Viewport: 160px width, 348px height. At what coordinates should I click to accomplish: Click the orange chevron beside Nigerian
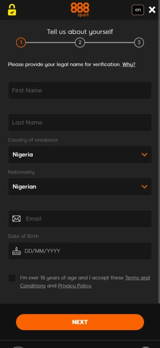click(x=144, y=187)
